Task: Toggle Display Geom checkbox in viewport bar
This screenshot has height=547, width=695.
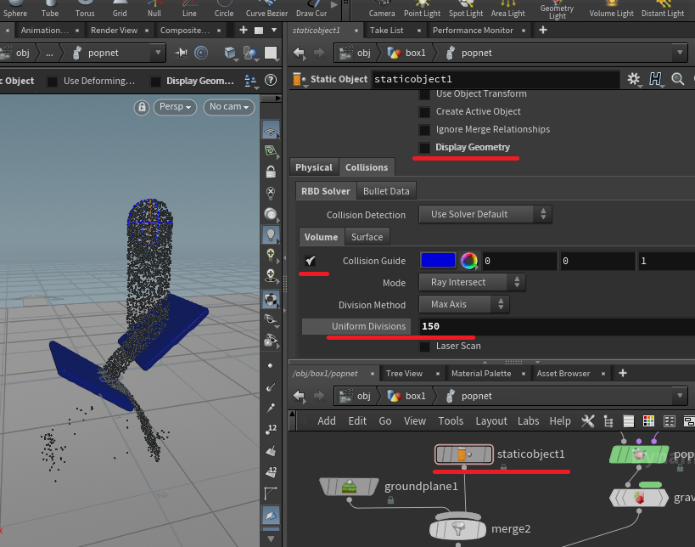Action: [155, 82]
